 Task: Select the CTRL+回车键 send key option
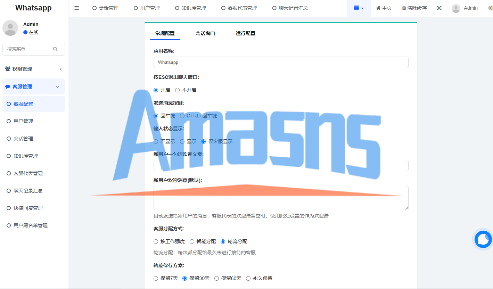(x=182, y=116)
